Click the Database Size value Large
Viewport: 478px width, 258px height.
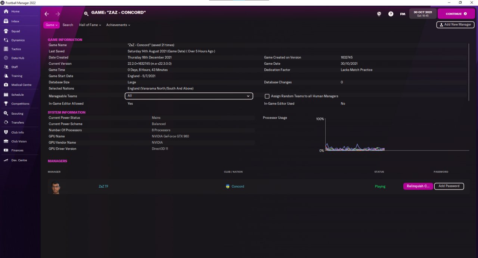pos(132,82)
